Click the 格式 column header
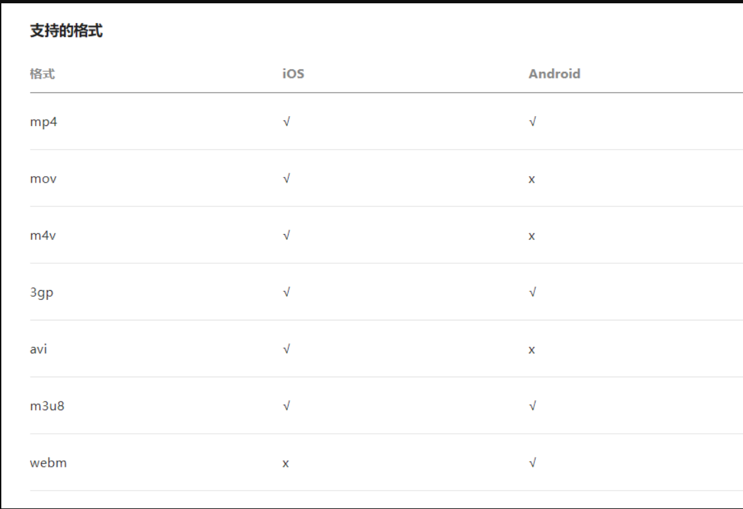 [42, 74]
